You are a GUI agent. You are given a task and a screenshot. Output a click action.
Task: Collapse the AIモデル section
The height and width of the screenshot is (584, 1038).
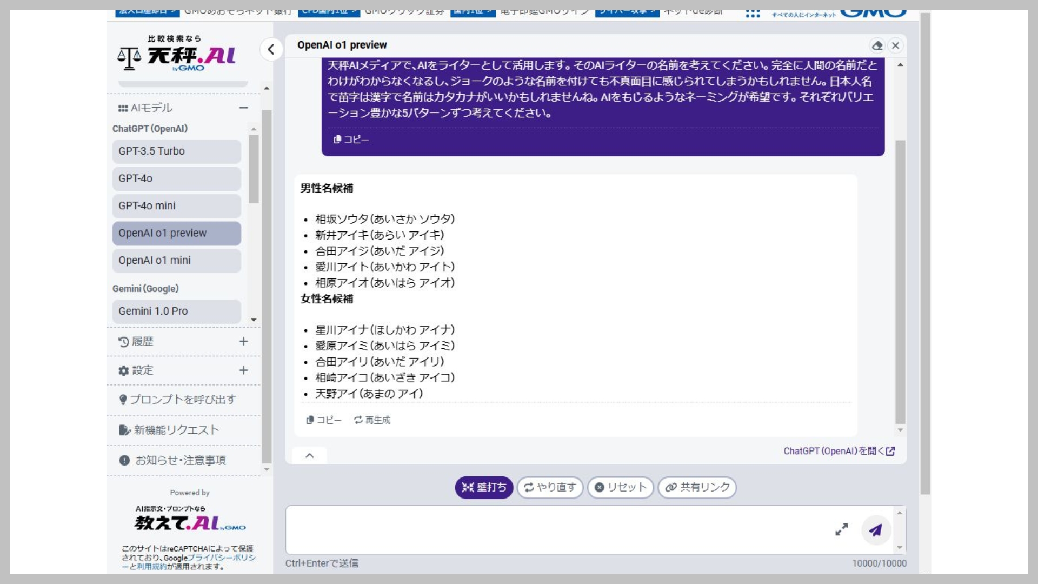coord(244,108)
